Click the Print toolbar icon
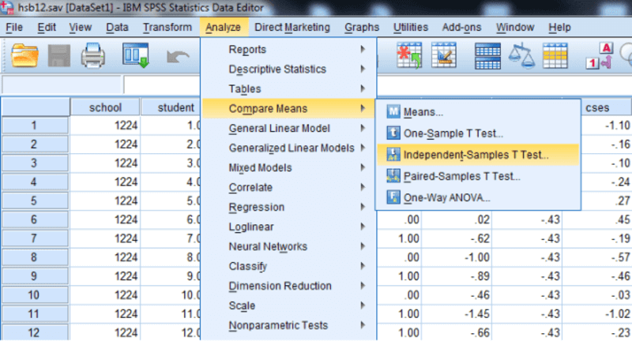The height and width of the screenshot is (341, 632). [x=93, y=55]
